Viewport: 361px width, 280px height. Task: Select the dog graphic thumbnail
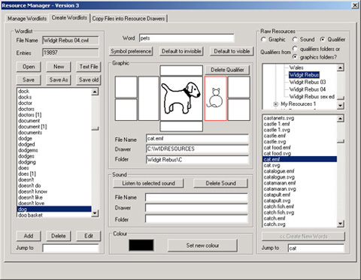[x=181, y=98]
